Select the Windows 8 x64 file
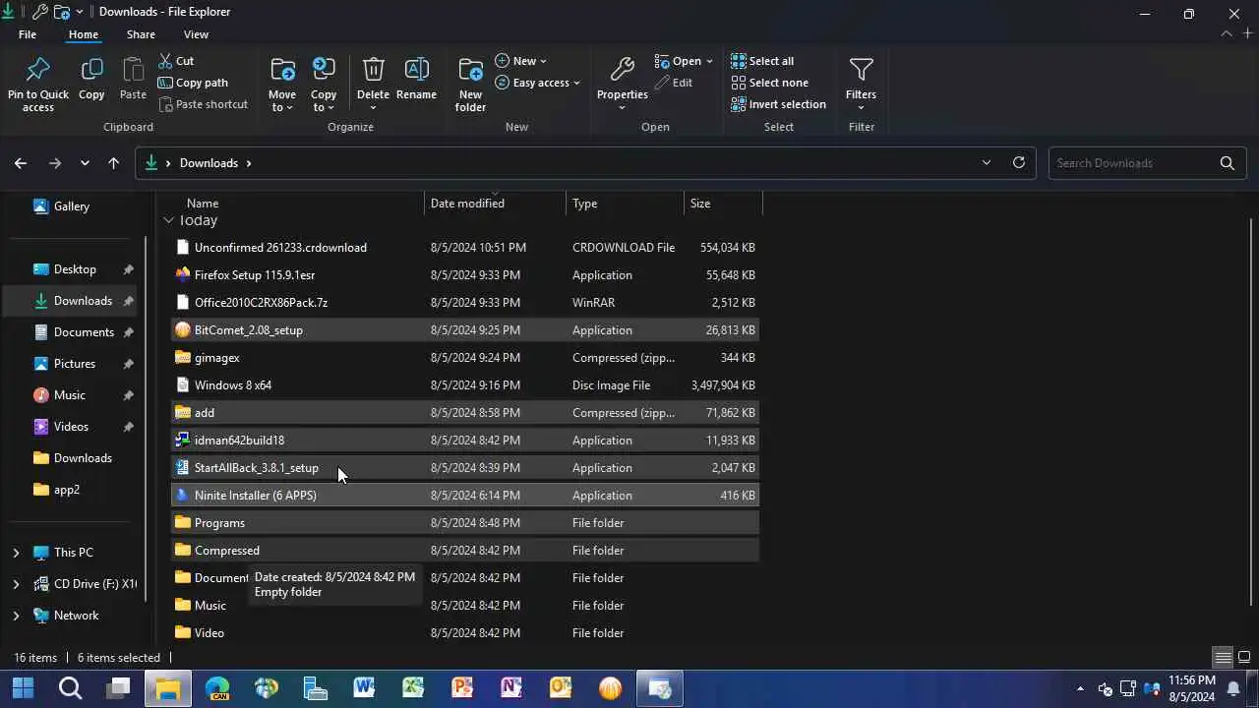This screenshot has width=1259, height=708. (x=464, y=385)
